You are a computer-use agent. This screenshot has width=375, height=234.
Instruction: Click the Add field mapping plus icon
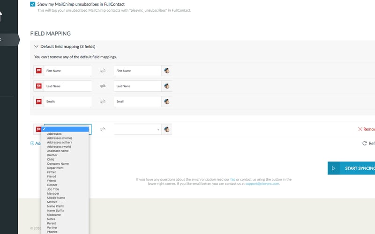point(32,143)
